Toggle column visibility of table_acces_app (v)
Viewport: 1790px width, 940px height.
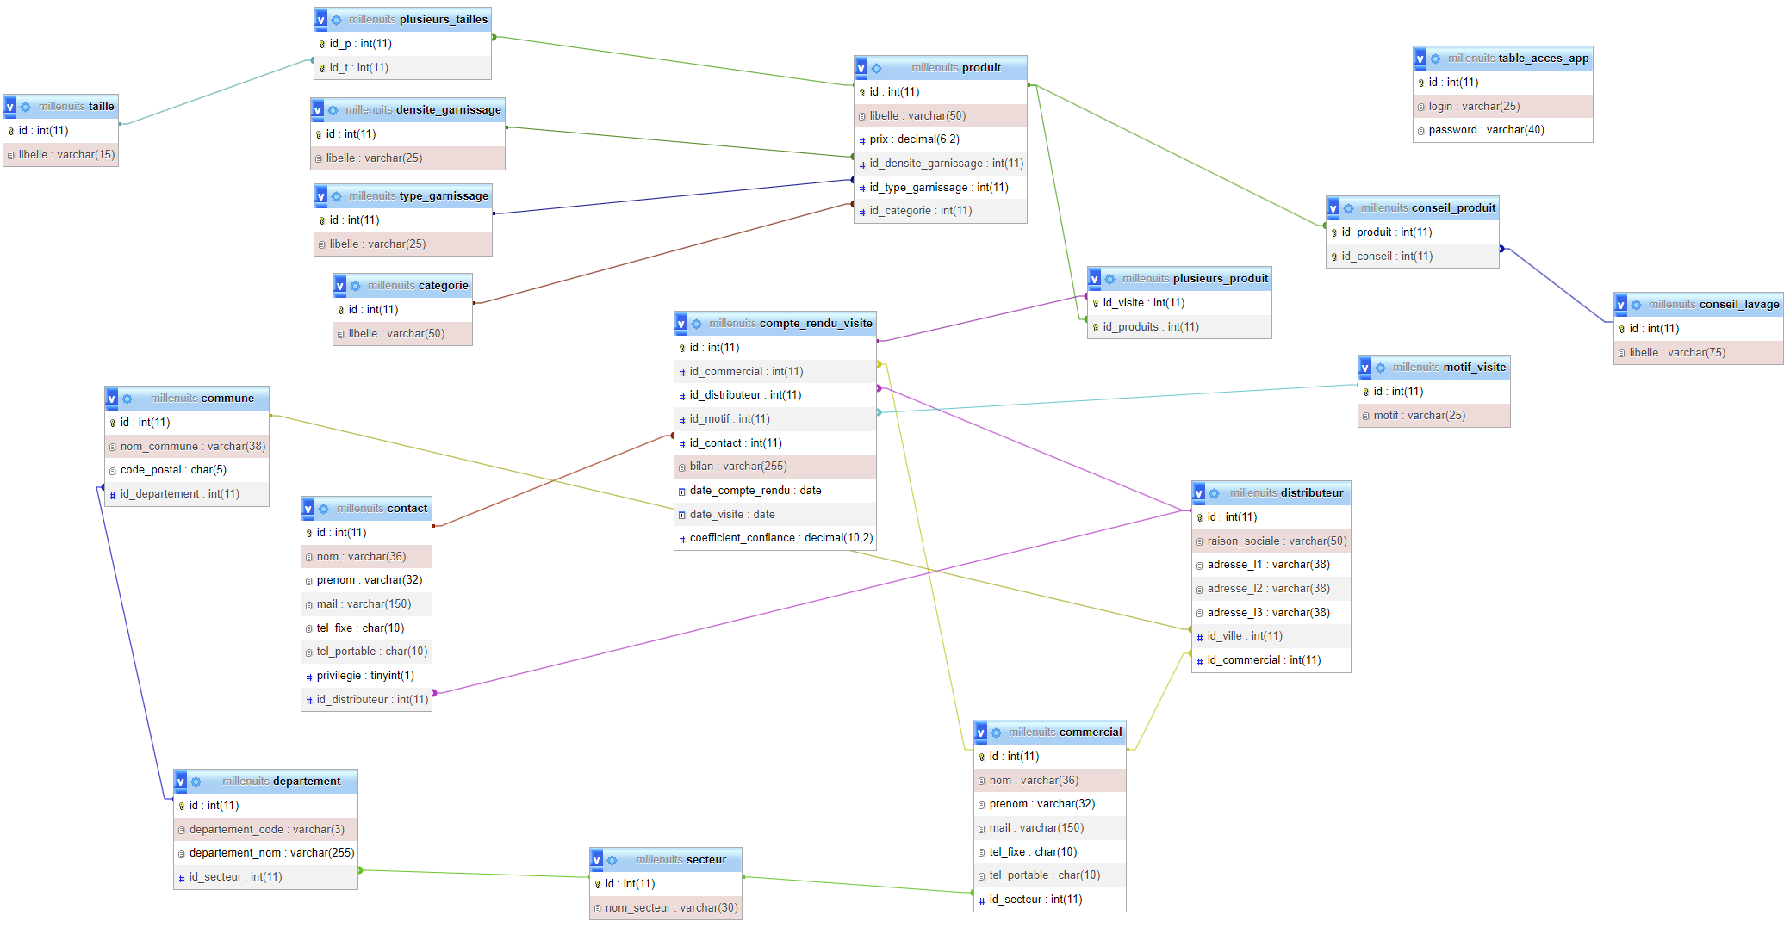pyautogui.click(x=1420, y=59)
